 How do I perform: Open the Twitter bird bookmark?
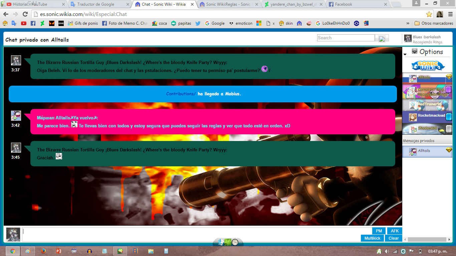198,23
